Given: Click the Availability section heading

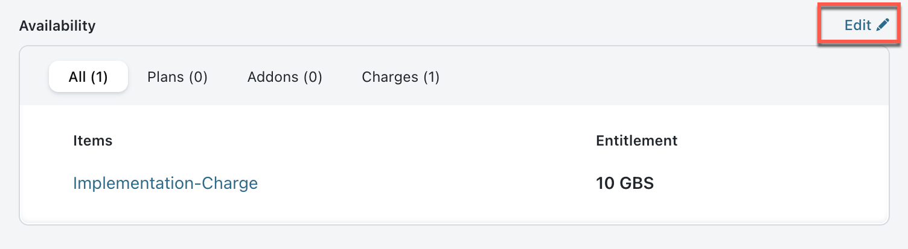Looking at the screenshot, I should tap(57, 26).
